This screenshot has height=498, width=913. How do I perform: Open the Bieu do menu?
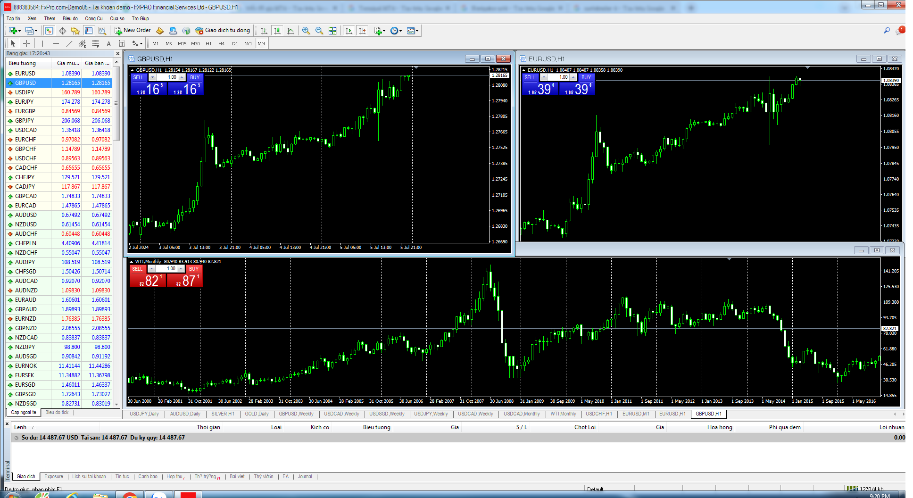70,18
